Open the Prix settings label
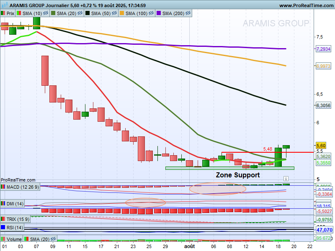 (10, 13)
